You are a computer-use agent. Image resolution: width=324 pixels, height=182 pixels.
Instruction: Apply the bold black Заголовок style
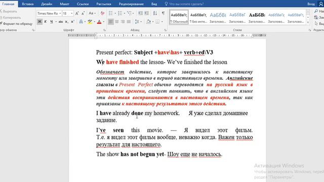pyautogui.click(x=257, y=17)
